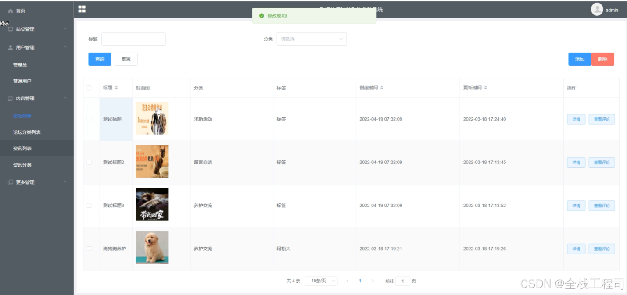The height and width of the screenshot is (295, 627).
Task: Check the 测试标题 row checkbox
Action: point(89,119)
